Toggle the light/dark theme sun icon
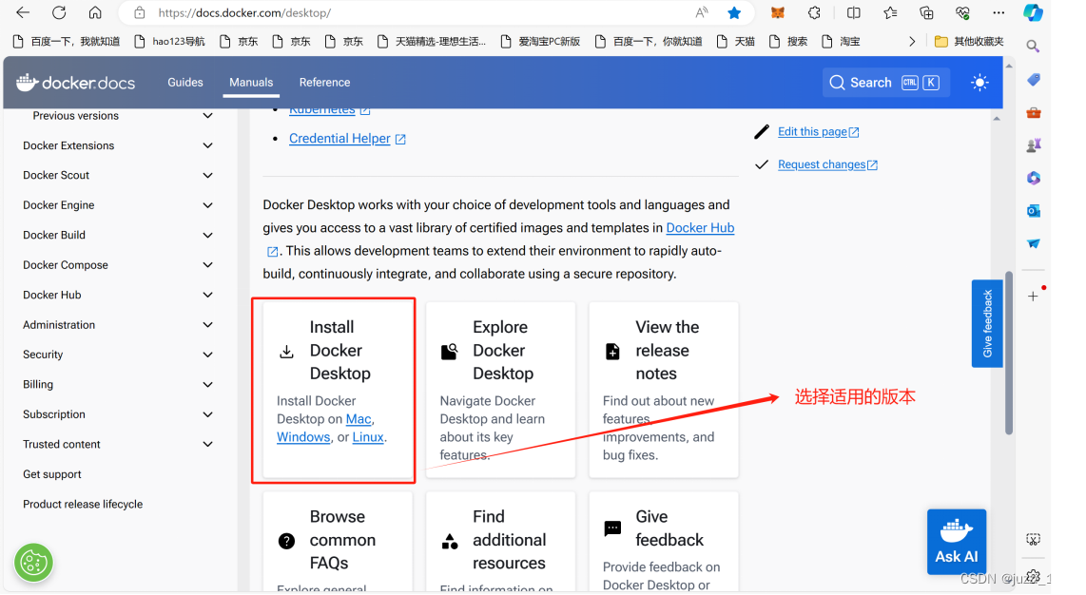 979,83
